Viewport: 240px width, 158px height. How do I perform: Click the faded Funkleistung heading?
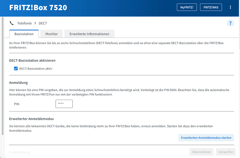click(x=20, y=152)
